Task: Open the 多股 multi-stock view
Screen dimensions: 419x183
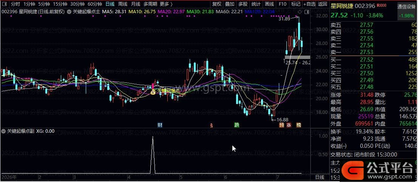Action: (243, 4)
